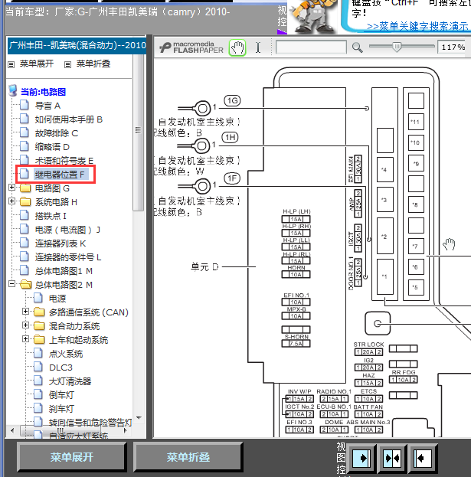
Task: Expand the 混合动力系统 node
Action: point(25,325)
